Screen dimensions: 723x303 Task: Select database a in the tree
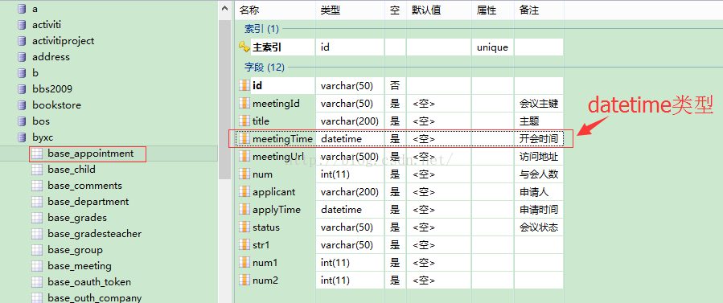35,9
